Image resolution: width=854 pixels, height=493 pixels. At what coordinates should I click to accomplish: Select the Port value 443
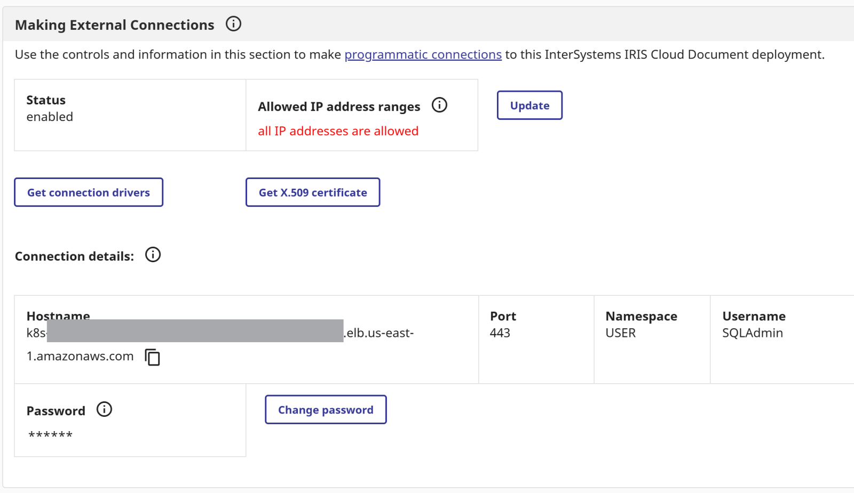[500, 333]
